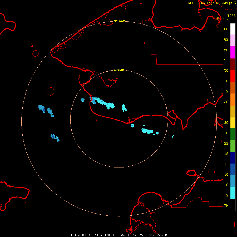Select the orange legend swatch near 38
This screenshot has width=237, height=237.
(233, 100)
